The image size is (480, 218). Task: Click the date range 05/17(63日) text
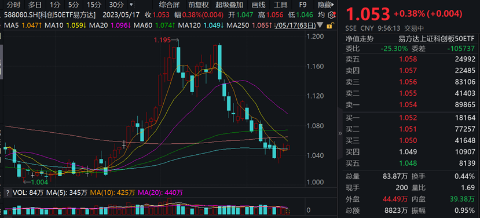pos(296,25)
